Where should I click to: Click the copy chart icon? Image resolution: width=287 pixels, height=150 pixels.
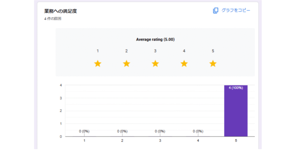click(x=215, y=11)
